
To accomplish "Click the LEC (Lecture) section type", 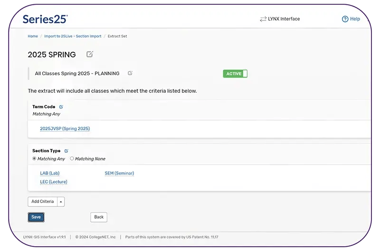I will [x=54, y=182].
